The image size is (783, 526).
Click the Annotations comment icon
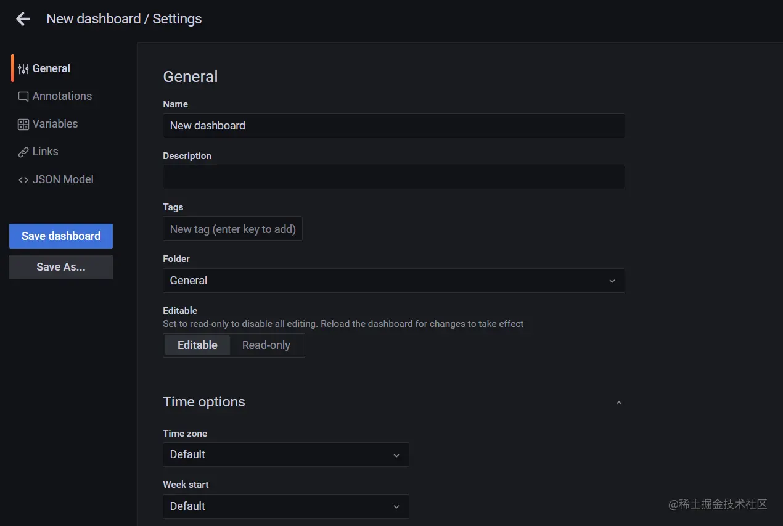click(x=23, y=97)
